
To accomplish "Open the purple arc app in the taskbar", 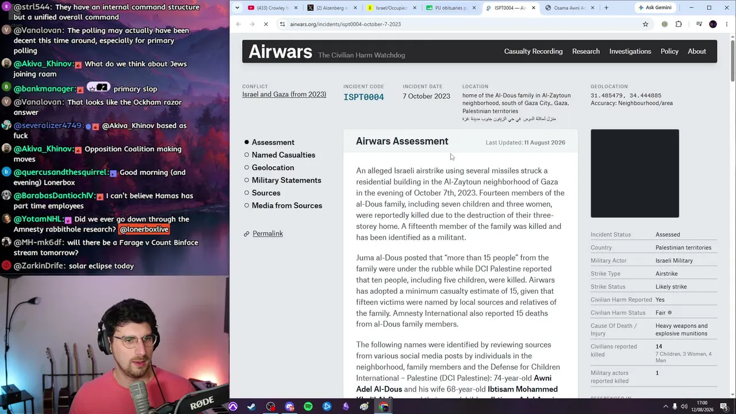I will (x=233, y=407).
